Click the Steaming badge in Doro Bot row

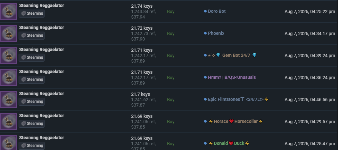point(31,13)
